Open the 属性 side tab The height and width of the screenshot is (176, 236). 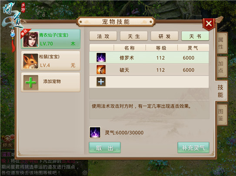222,43
